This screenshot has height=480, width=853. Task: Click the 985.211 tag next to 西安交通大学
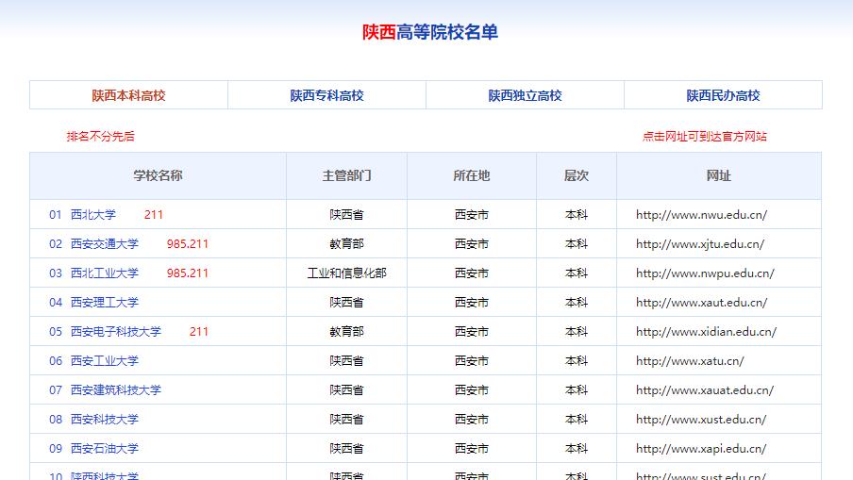point(187,244)
